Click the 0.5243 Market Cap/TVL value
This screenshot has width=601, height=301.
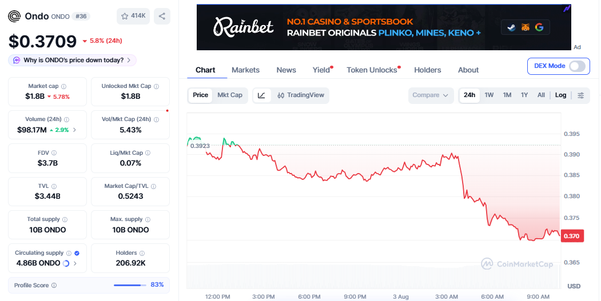pyautogui.click(x=130, y=196)
